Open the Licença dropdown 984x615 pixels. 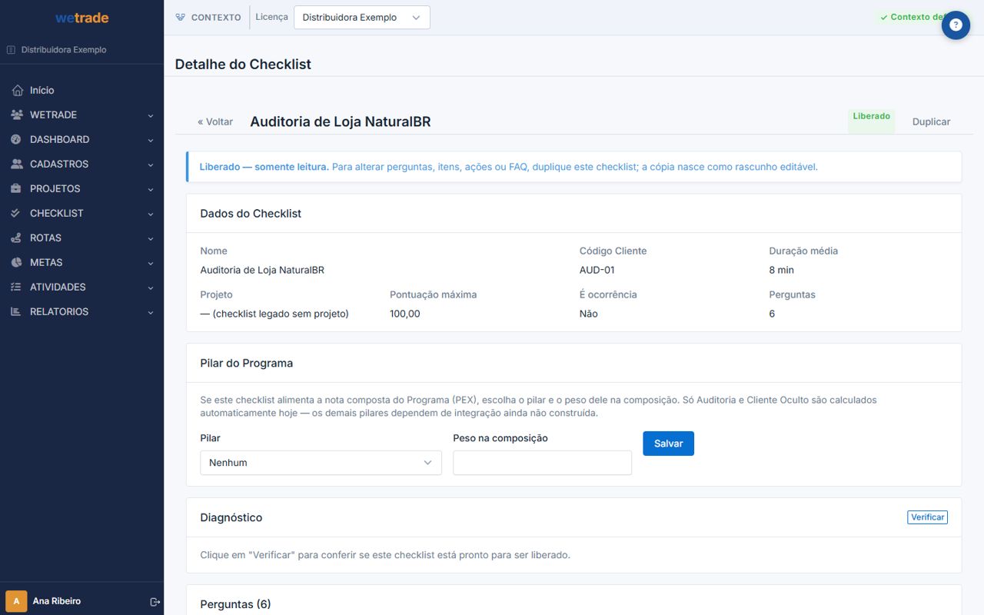(362, 18)
